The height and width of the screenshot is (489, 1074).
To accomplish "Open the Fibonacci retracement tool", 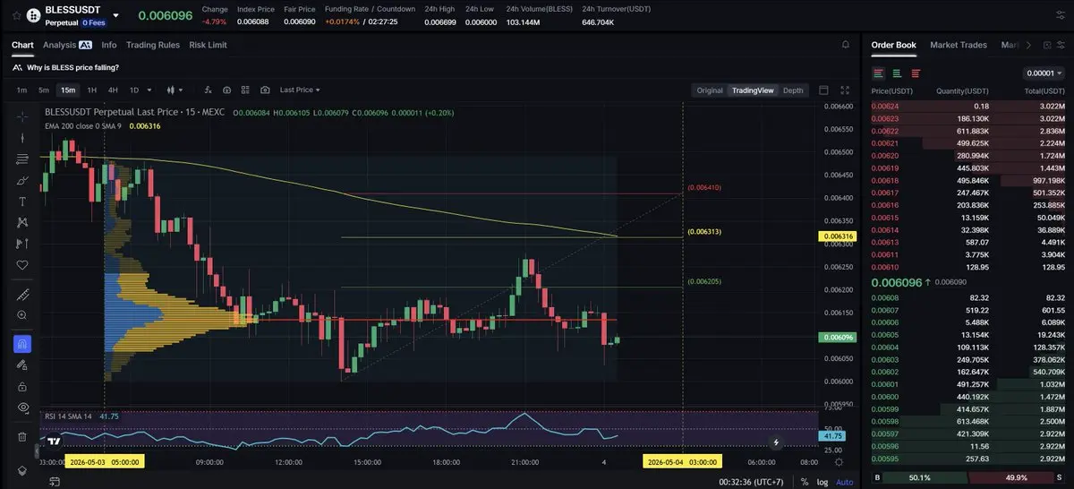I will 22,159.
